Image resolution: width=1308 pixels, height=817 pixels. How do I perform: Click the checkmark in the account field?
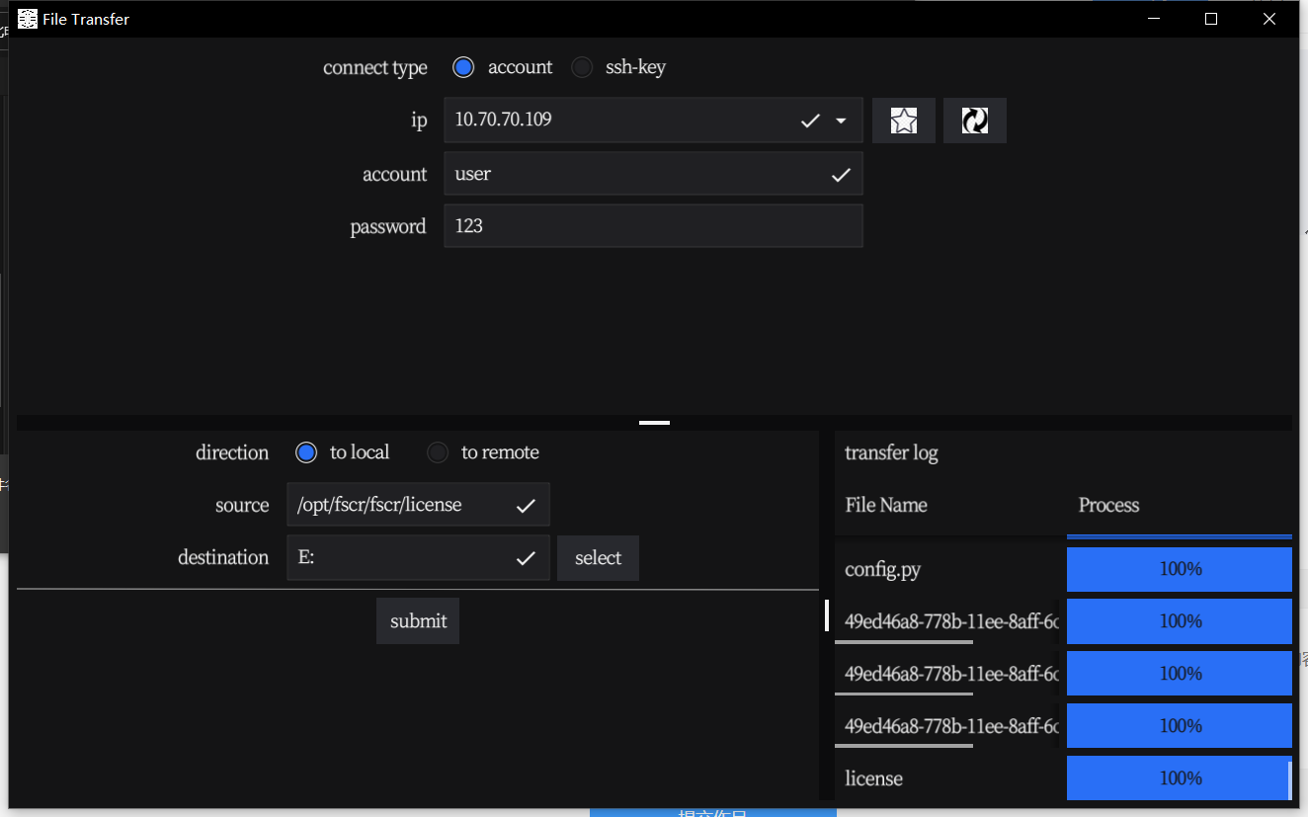point(841,175)
